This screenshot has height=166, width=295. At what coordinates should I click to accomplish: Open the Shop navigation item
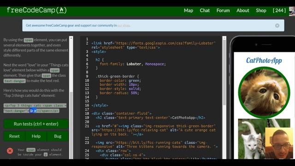click(261, 11)
